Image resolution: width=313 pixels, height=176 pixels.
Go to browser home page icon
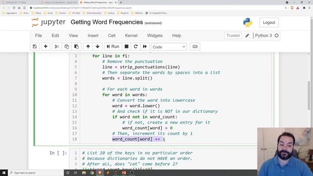(19, 8)
